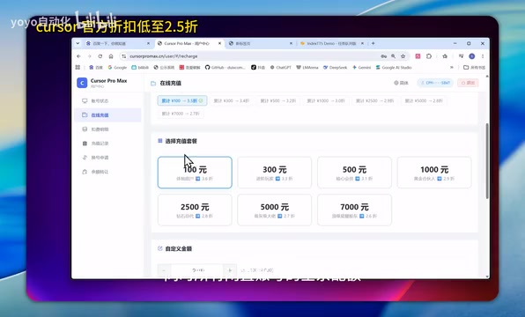Open the Gemini bookmark
Screen dimensions: 525x317
pyautogui.click(x=361, y=67)
